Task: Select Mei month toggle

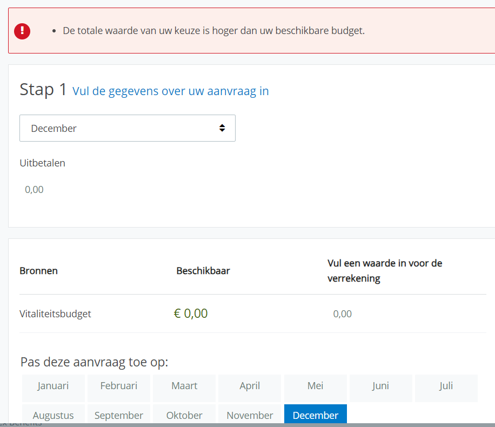Action: click(x=315, y=386)
